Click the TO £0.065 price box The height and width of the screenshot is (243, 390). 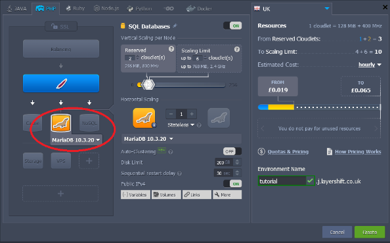pyautogui.click(x=360, y=86)
